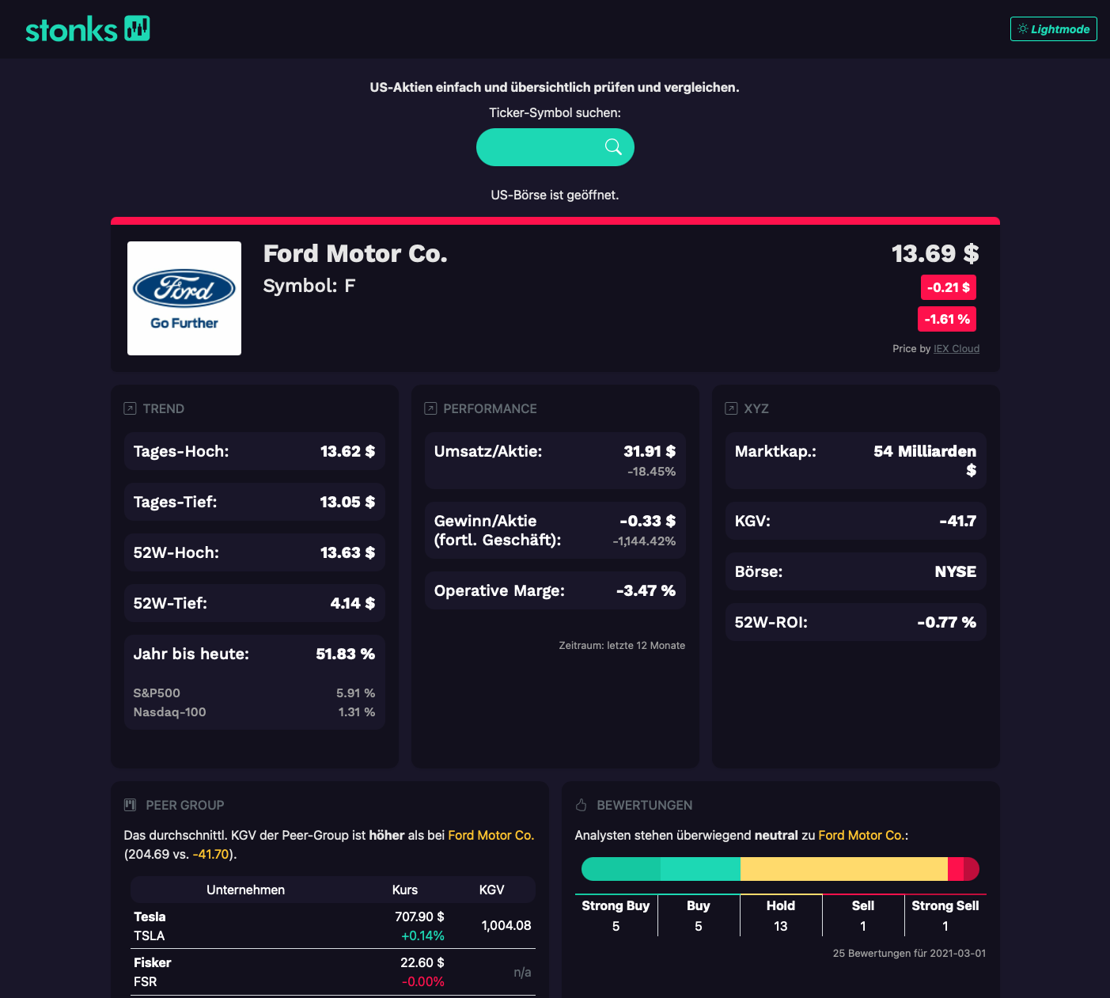
Task: Click Zeitraum: letzte 12 Monate note
Action: 622,645
